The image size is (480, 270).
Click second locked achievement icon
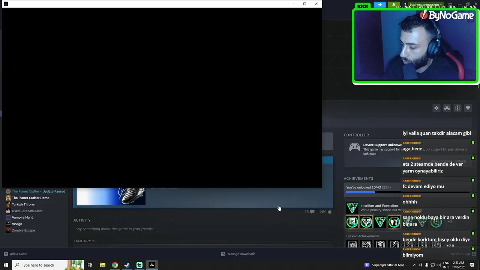pyautogui.click(x=366, y=244)
